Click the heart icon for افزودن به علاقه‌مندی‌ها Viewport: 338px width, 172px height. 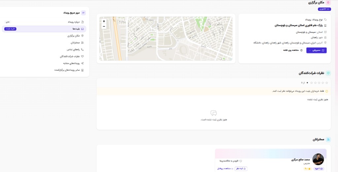[x=241, y=161]
